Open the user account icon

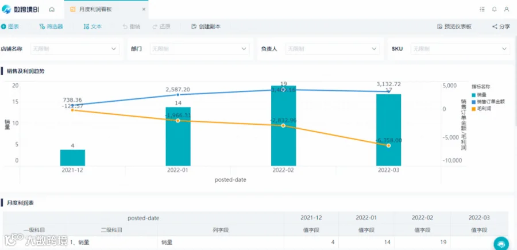[507, 10]
